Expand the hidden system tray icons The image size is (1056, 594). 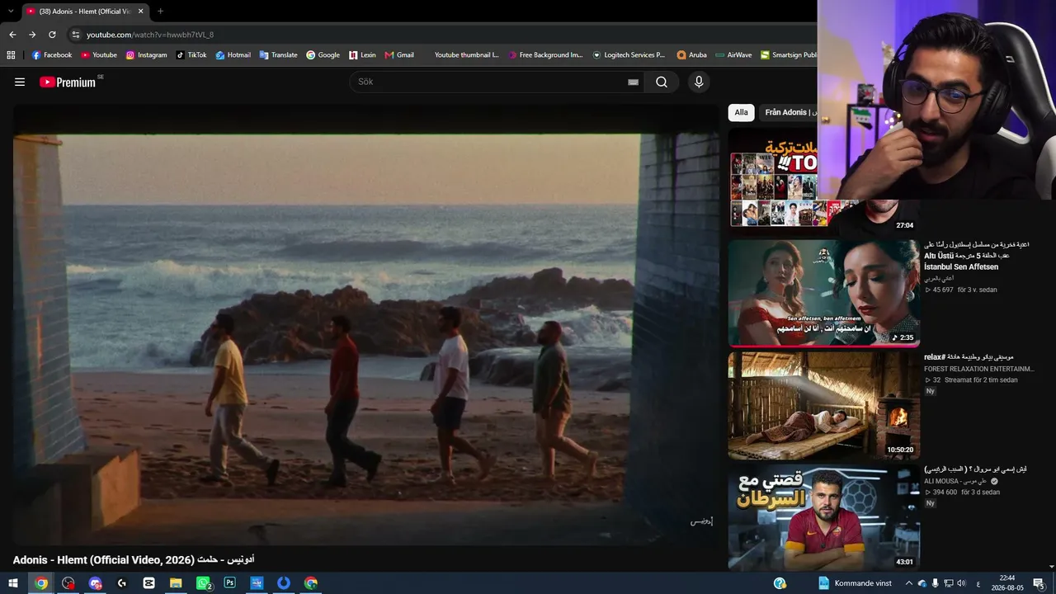pyautogui.click(x=908, y=583)
